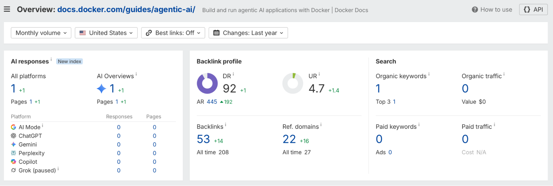Click the How to use help icon

(x=475, y=10)
